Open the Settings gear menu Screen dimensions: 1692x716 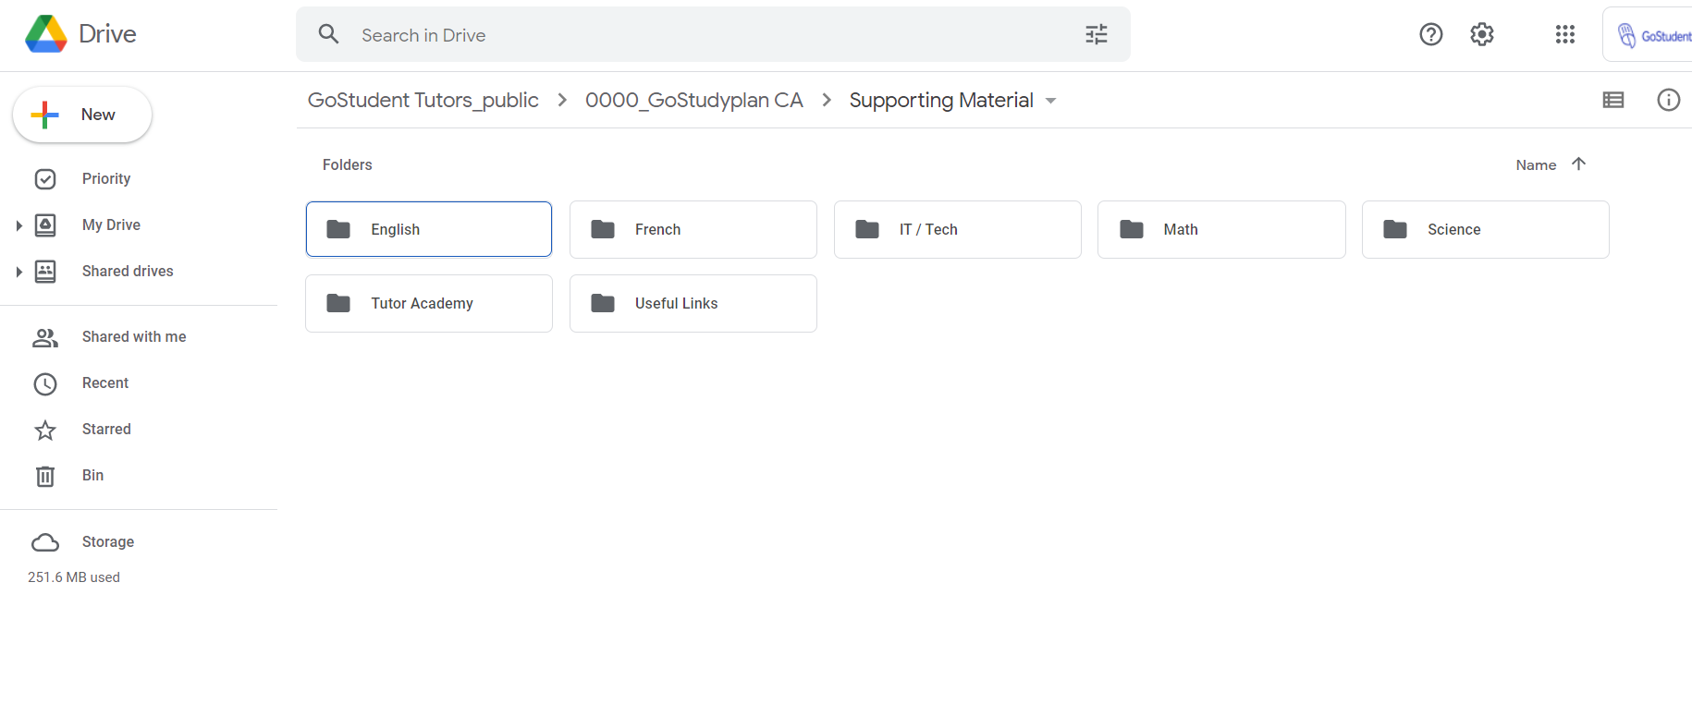1481,35
